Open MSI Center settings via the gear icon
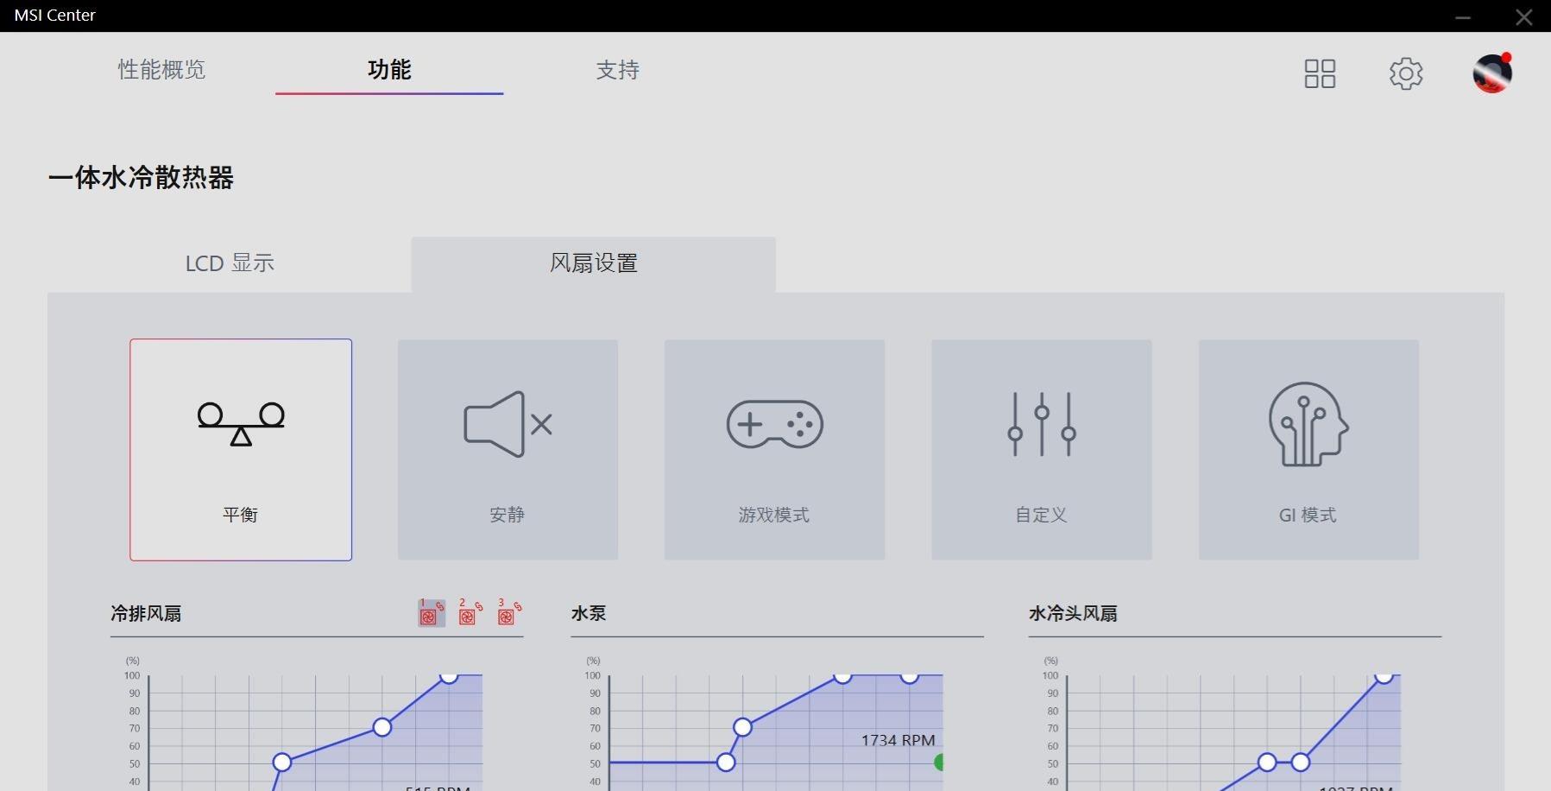Screen dimensions: 1551x791 (x=1406, y=73)
